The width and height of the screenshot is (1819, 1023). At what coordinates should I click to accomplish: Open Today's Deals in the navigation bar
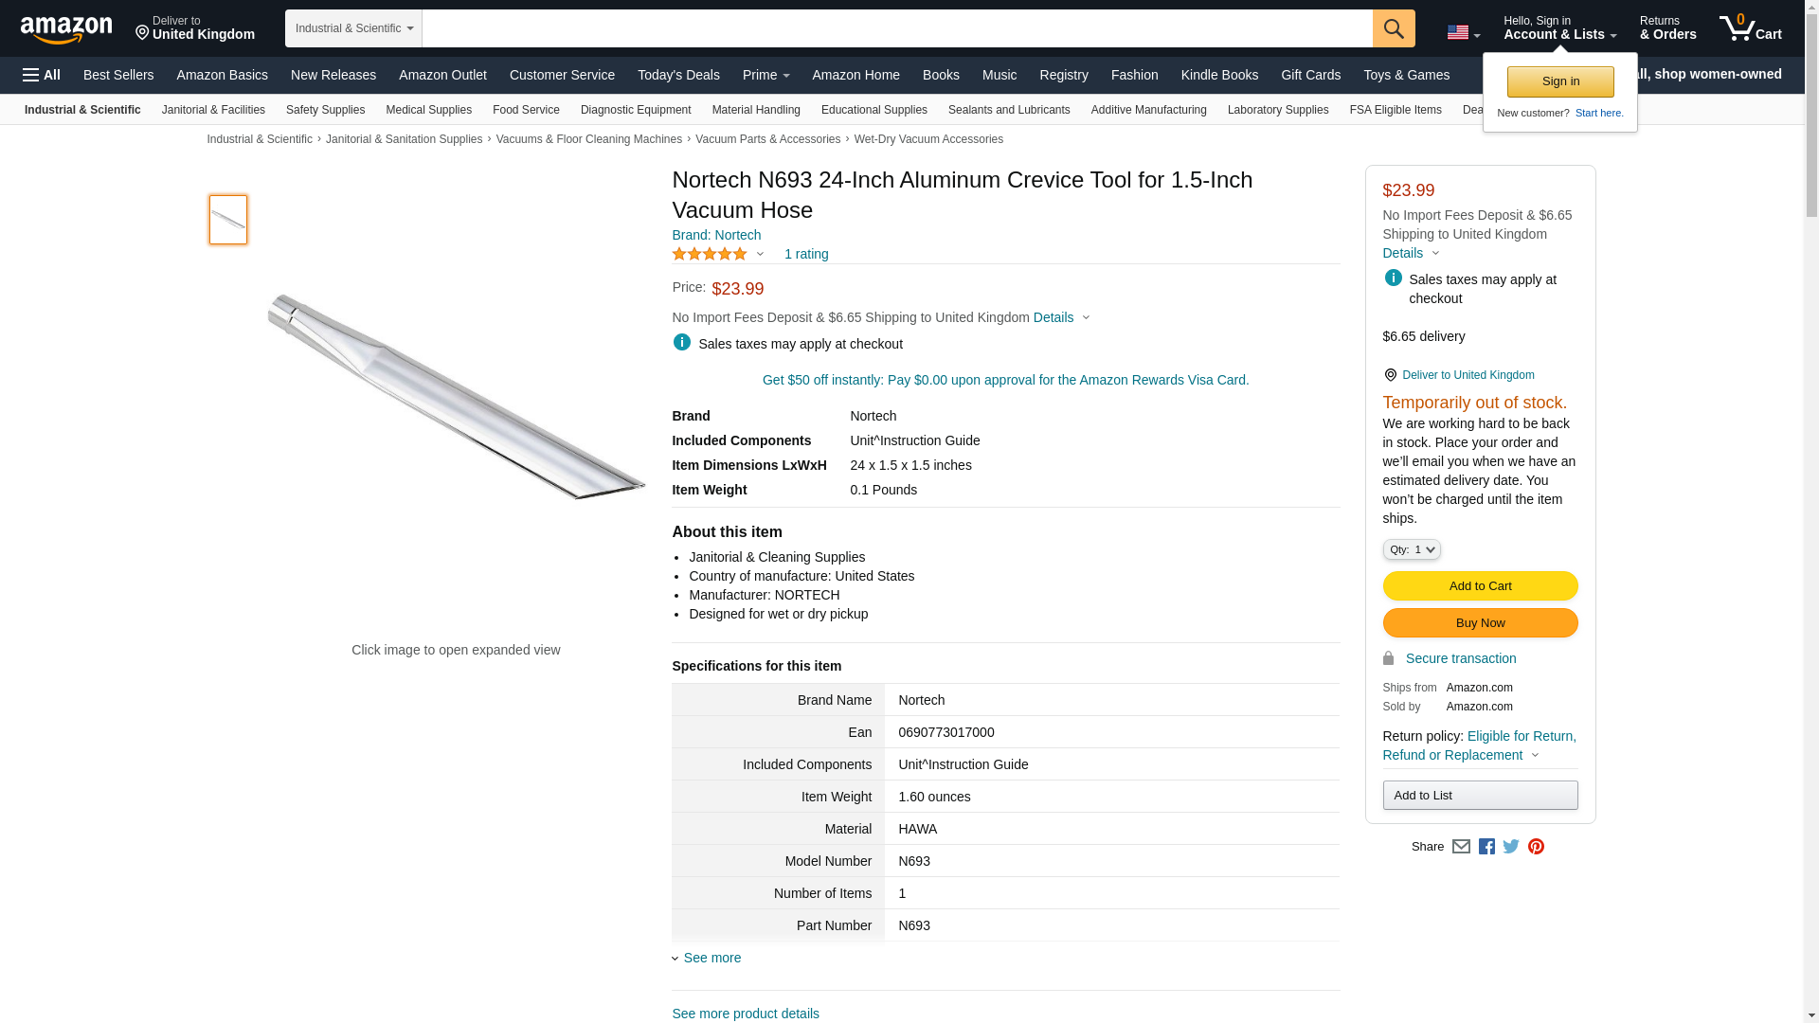pos(678,75)
